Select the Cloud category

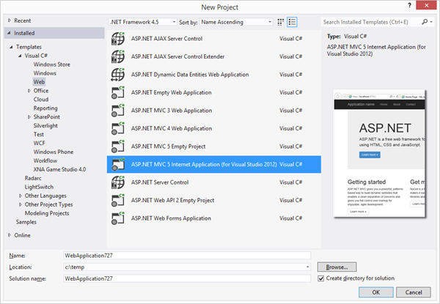(41, 100)
